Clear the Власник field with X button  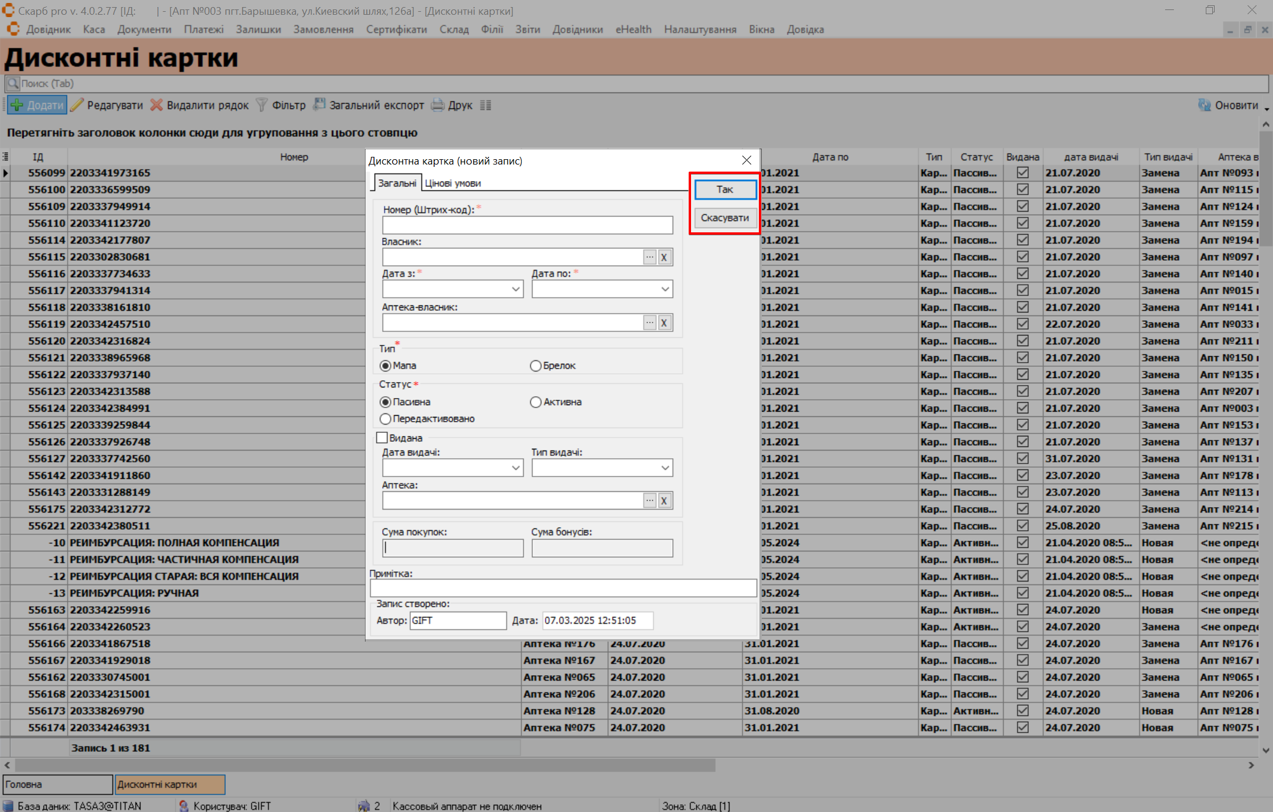point(664,257)
